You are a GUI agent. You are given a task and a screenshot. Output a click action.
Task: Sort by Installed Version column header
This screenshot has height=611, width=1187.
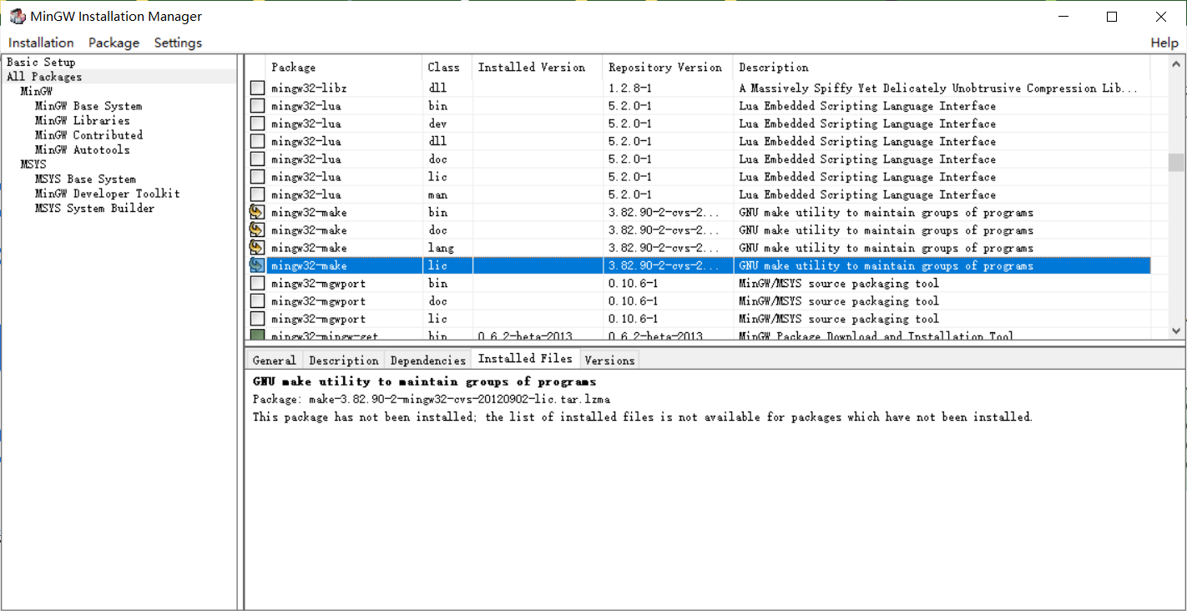(x=538, y=67)
